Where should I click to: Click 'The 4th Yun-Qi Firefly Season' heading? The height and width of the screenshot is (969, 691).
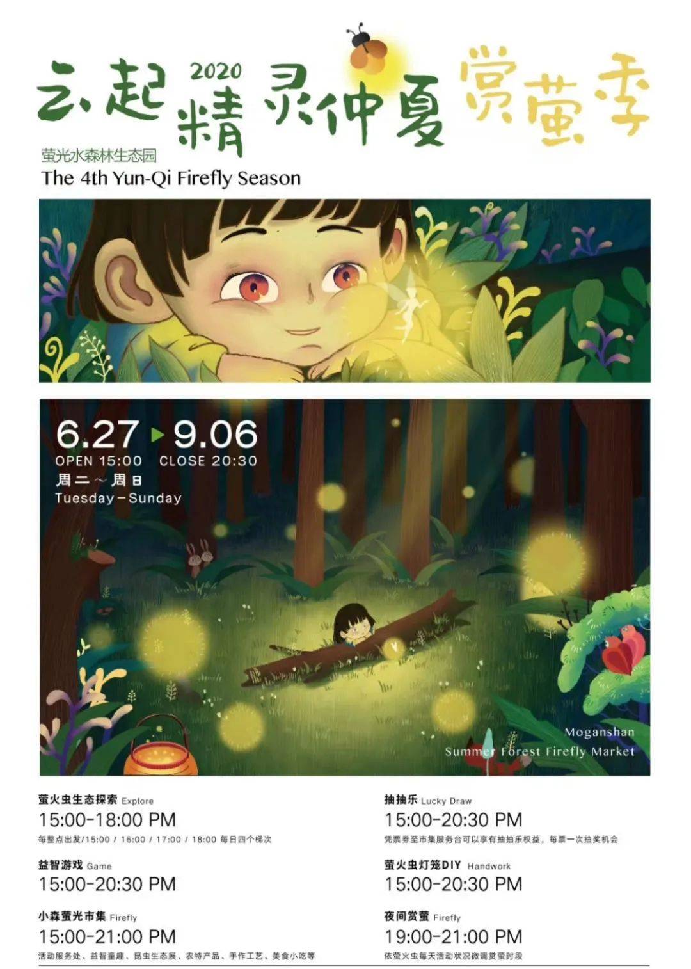tap(171, 177)
